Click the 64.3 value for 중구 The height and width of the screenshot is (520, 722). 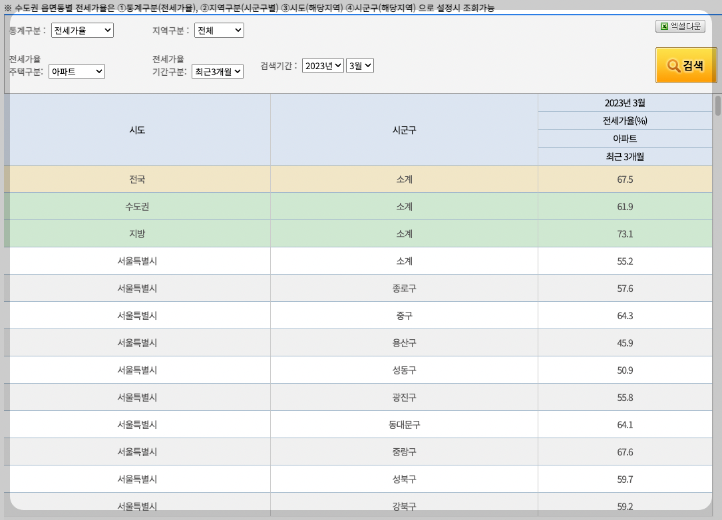tap(625, 315)
